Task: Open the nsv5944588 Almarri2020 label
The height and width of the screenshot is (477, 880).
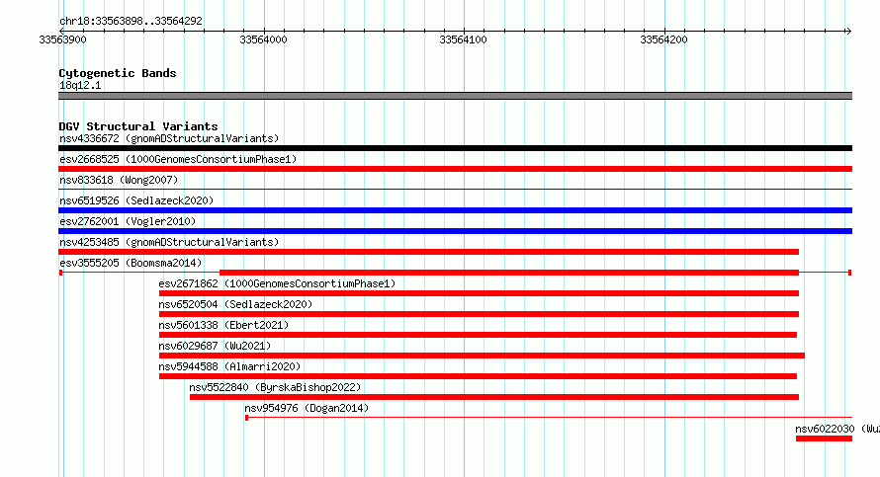Action: (x=229, y=366)
